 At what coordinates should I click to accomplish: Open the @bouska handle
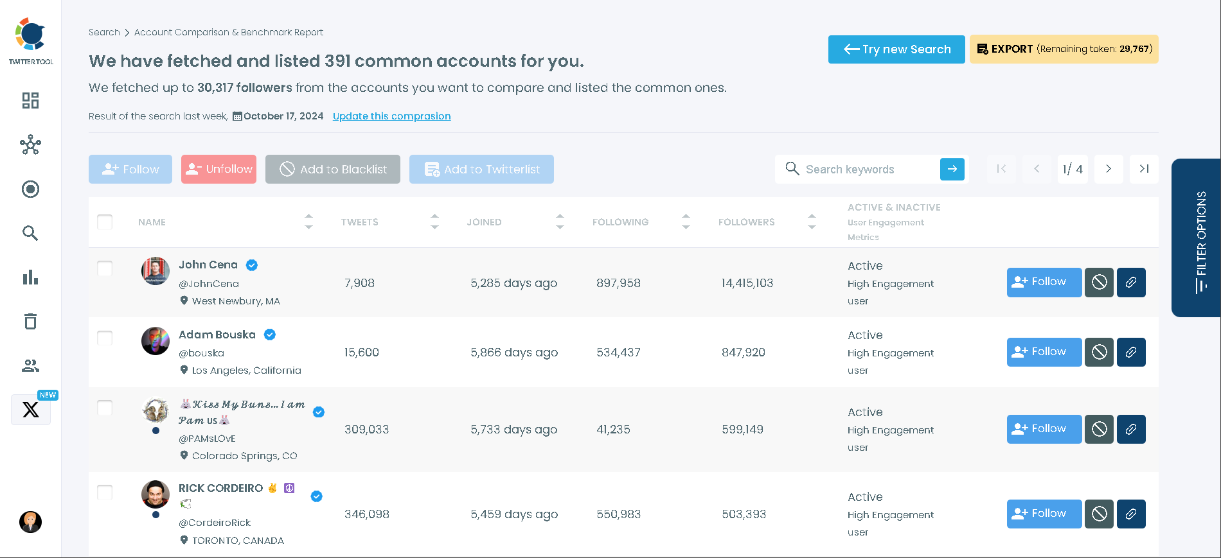[201, 353]
